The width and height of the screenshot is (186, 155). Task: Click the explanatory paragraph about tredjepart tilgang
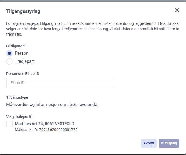click(x=93, y=29)
